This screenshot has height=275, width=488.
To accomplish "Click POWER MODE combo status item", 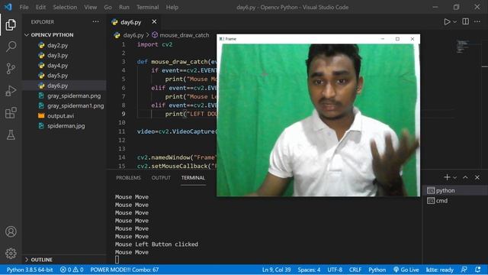I will pyautogui.click(x=124, y=270).
